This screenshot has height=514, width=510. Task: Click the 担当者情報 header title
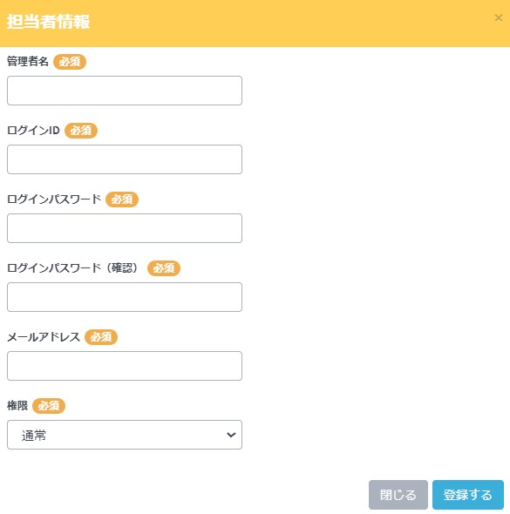(48, 22)
